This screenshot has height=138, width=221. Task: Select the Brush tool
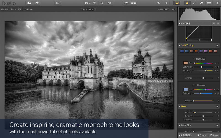pos(194,3)
